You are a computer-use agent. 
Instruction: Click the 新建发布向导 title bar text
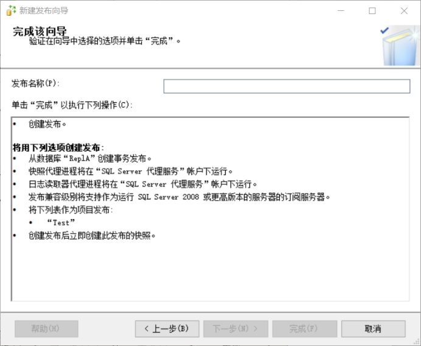[x=44, y=11]
